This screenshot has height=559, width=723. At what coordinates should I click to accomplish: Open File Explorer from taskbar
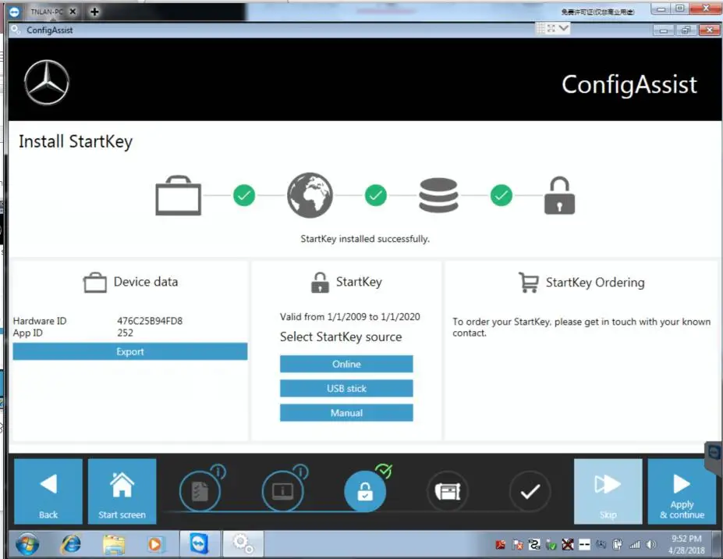click(113, 545)
